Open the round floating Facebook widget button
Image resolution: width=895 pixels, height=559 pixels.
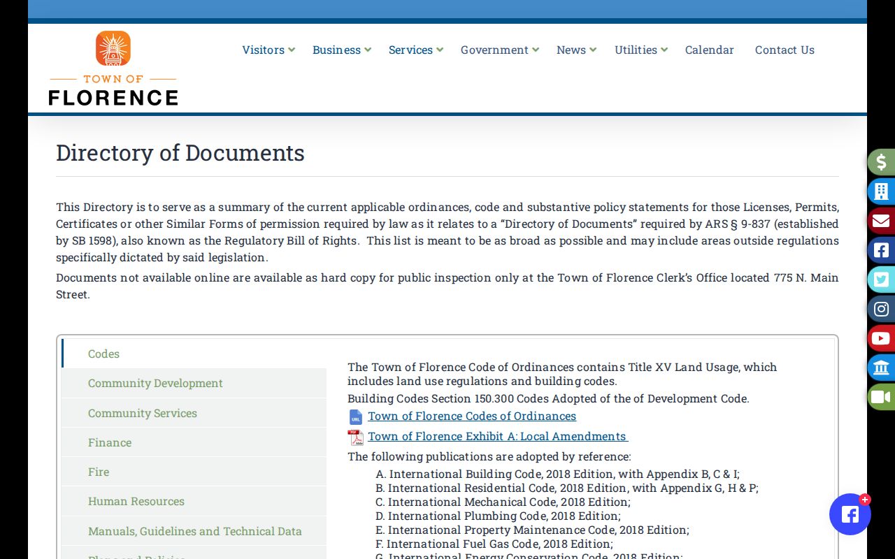[x=850, y=514]
